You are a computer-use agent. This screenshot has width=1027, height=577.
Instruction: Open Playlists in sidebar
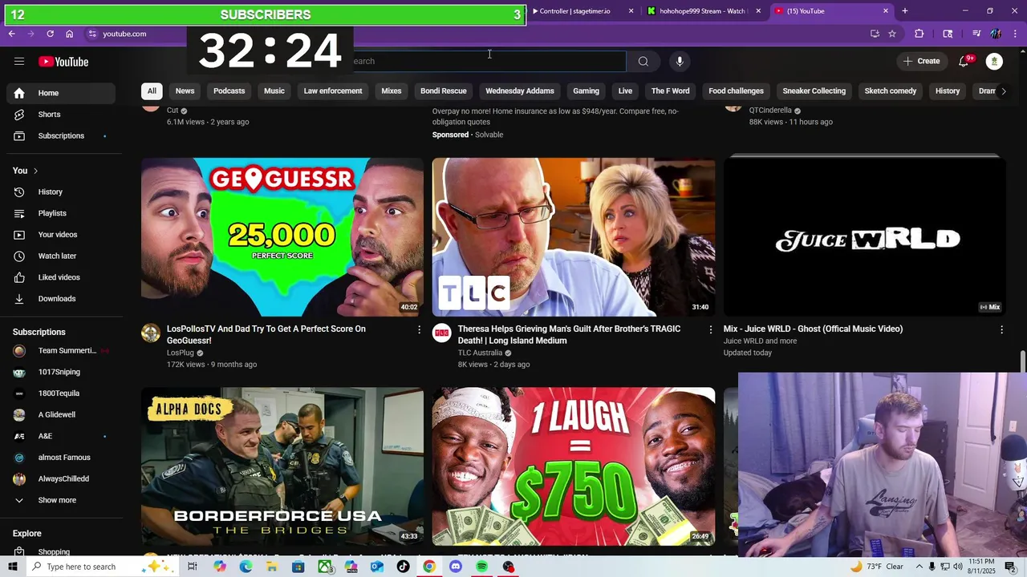click(60, 213)
